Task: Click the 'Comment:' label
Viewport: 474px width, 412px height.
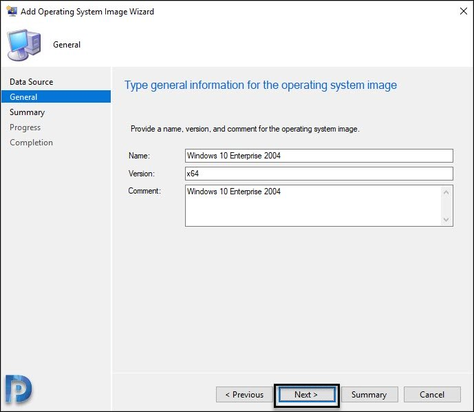Action: click(x=144, y=191)
